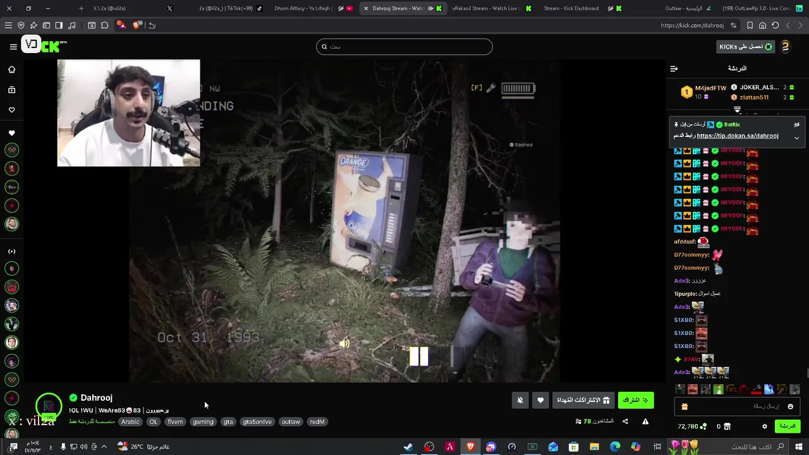This screenshot has height=455, width=809.
Task: Select the outlaw tag
Action: tap(291, 422)
